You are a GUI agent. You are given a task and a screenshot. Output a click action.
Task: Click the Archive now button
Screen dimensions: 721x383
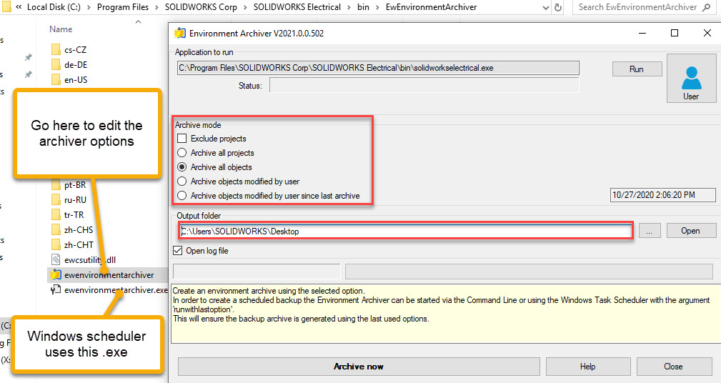click(x=359, y=367)
